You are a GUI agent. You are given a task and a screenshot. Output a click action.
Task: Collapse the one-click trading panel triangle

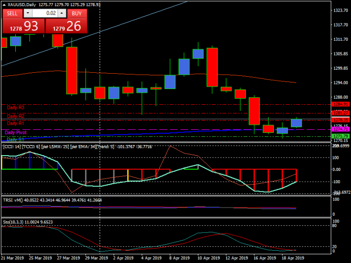[4, 4]
